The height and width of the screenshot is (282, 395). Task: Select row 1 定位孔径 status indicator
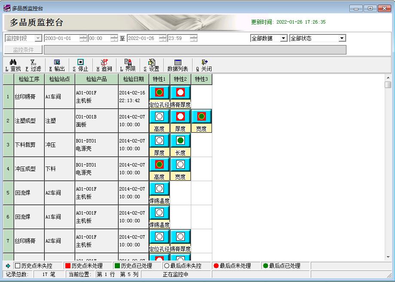pyautogui.click(x=159, y=93)
